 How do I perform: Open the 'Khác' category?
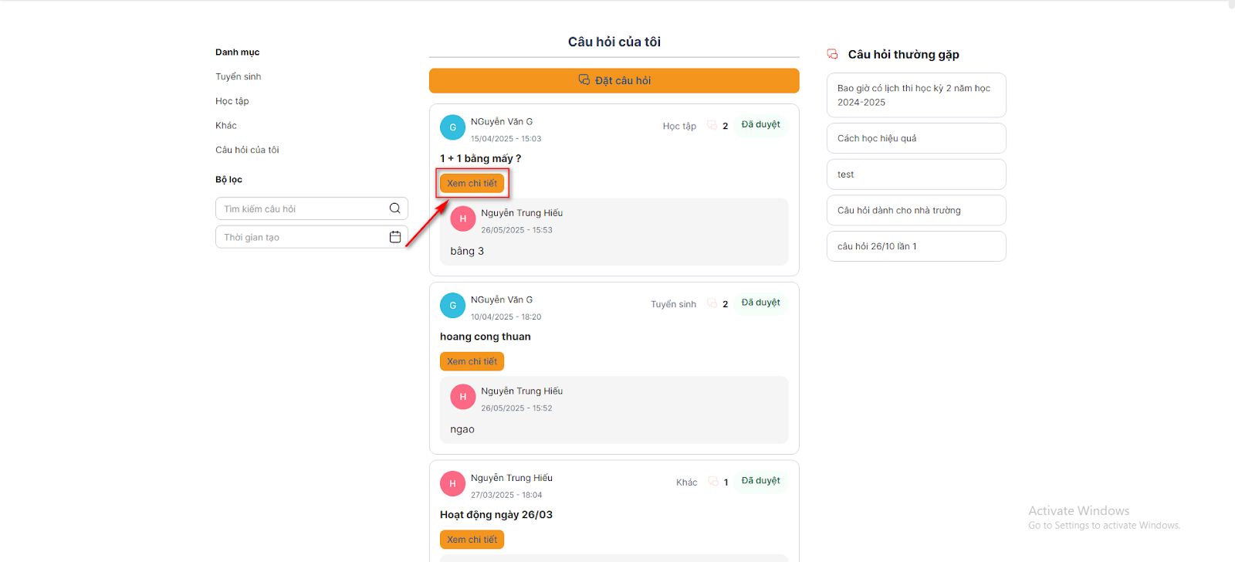pos(226,125)
